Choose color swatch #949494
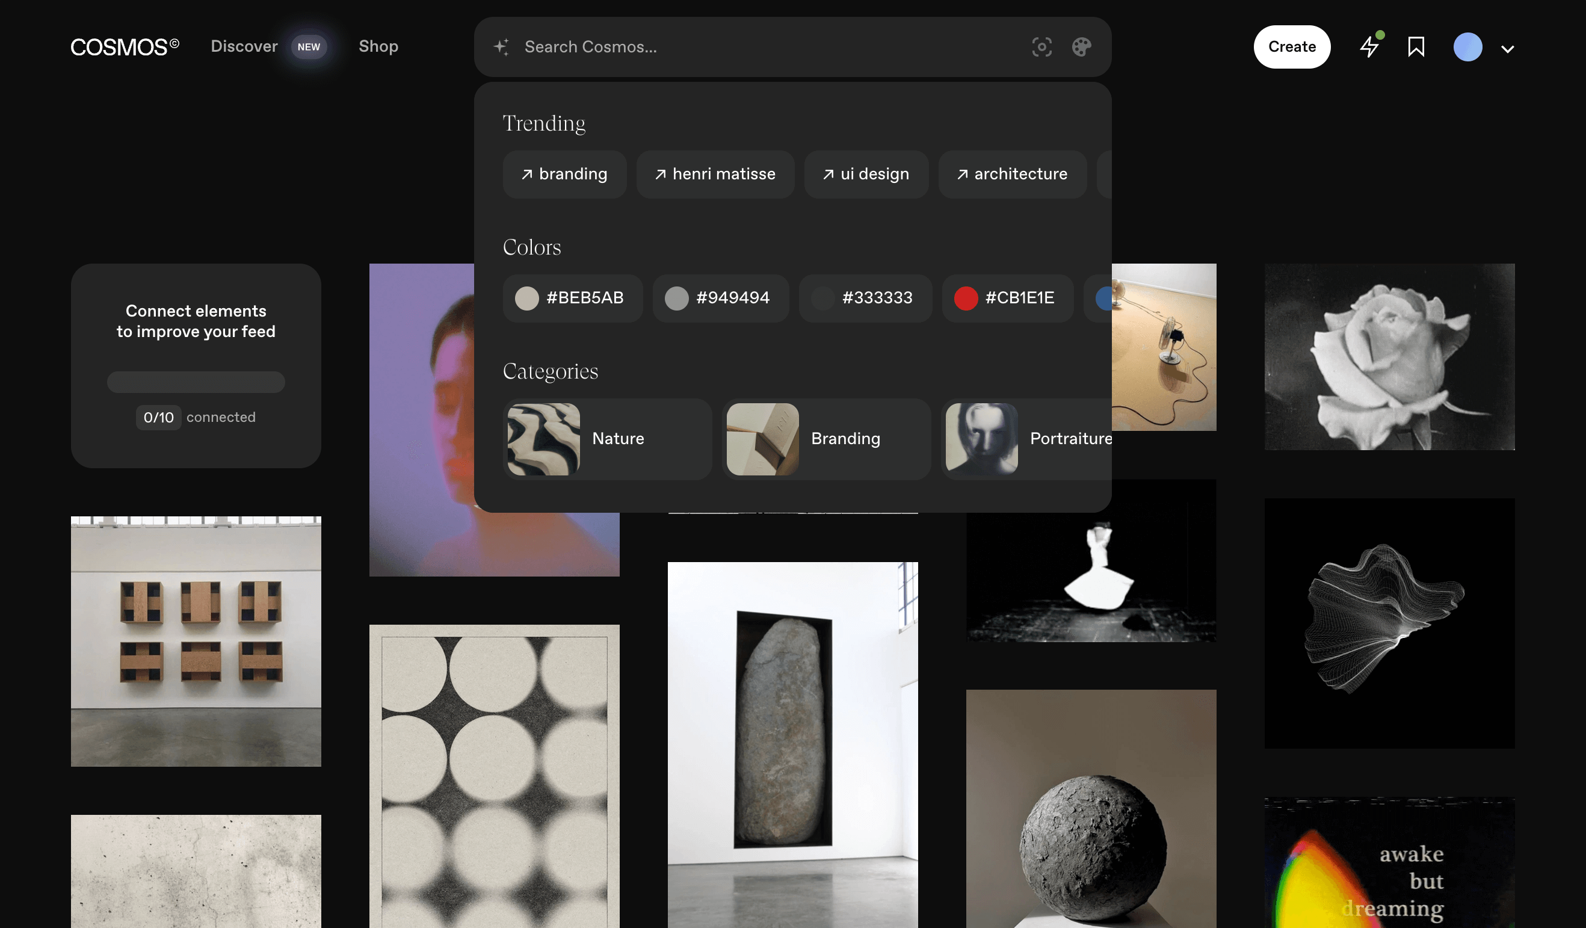 point(720,298)
